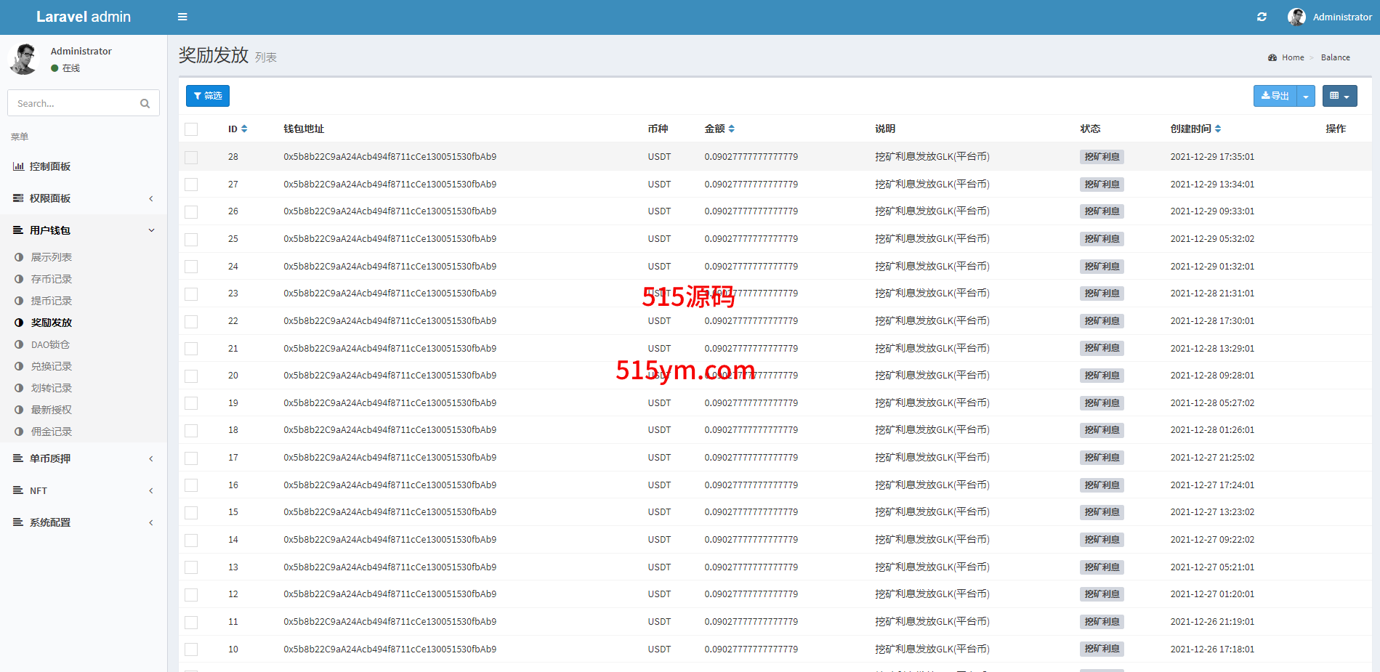Open the 导出 export dropdown arrow
Viewport: 1380px width, 672px height.
(1306, 96)
